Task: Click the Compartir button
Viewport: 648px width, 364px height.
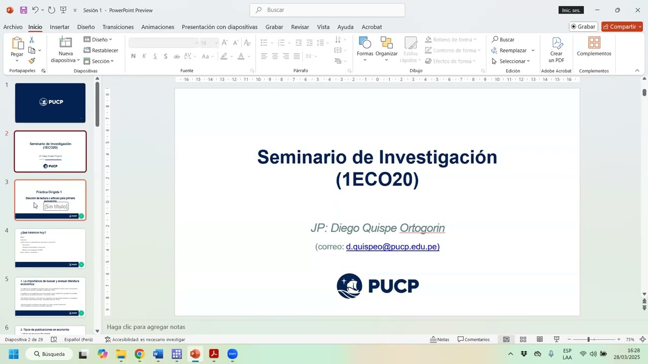Action: coord(622,27)
